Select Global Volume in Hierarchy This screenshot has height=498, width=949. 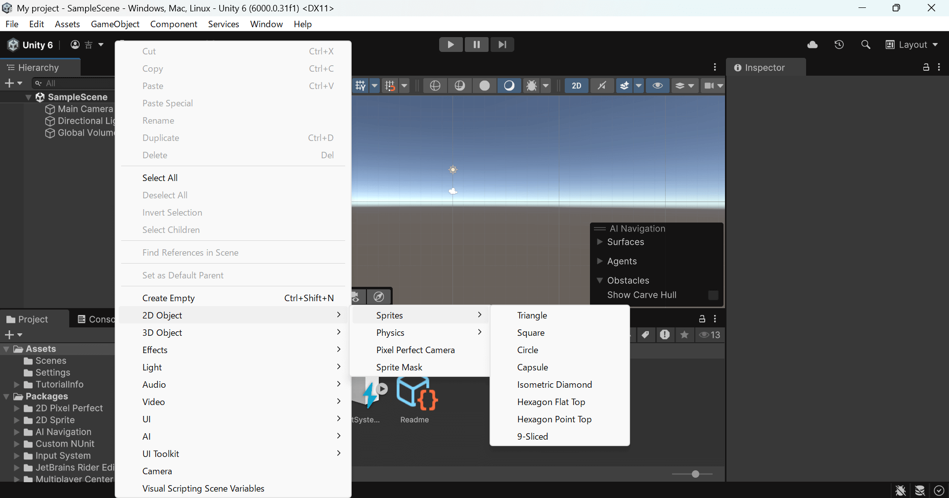pyautogui.click(x=79, y=133)
